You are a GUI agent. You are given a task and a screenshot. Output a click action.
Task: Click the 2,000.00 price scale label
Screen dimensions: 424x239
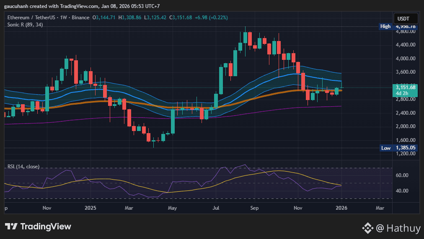tap(405, 126)
